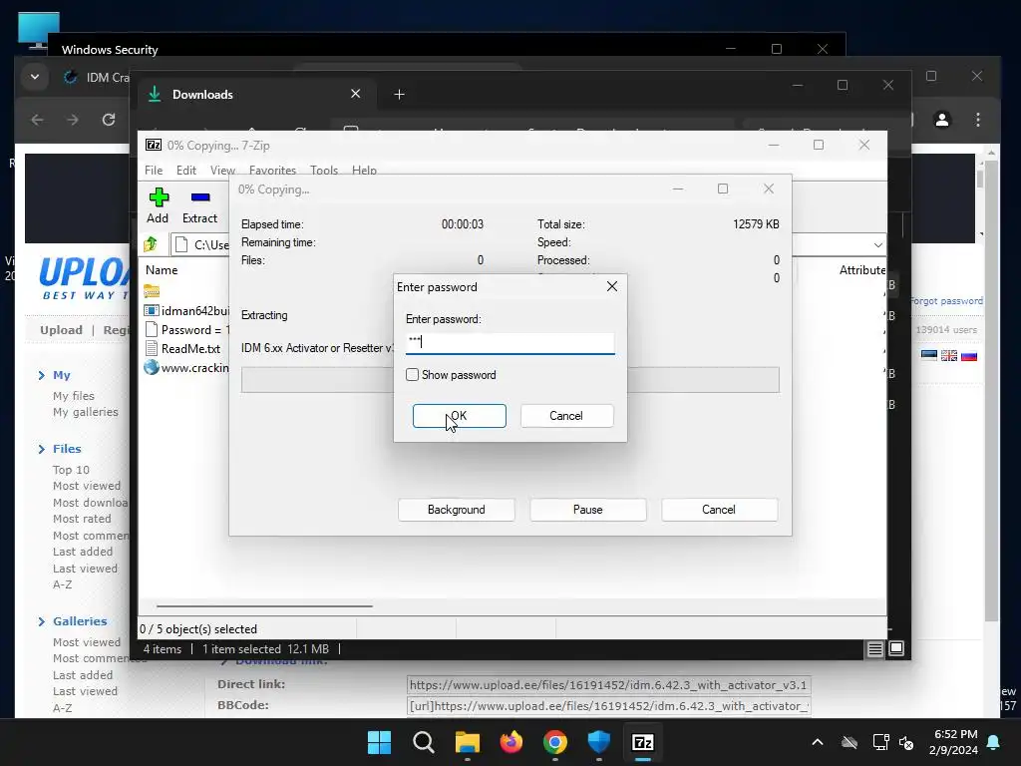Screen dimensions: 1021x766
Task: Cancel the Enter password dialog
Action: (x=566, y=416)
